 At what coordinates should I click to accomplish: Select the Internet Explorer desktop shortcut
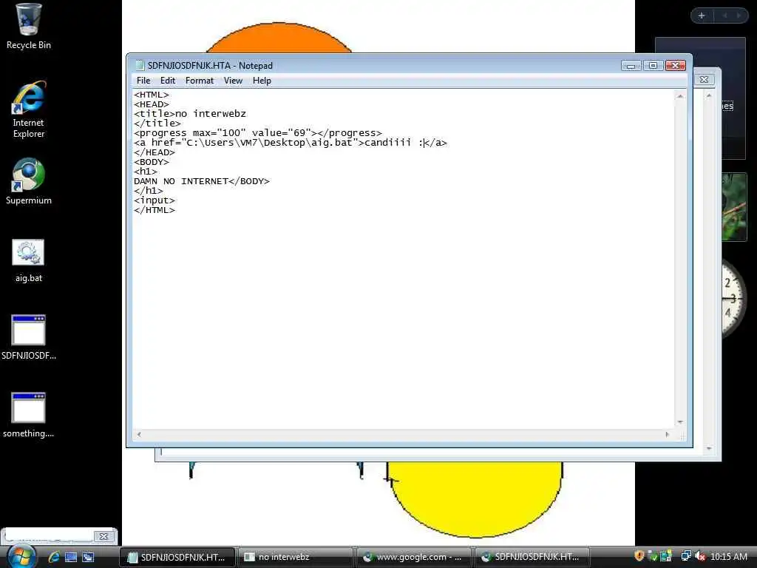29,110
